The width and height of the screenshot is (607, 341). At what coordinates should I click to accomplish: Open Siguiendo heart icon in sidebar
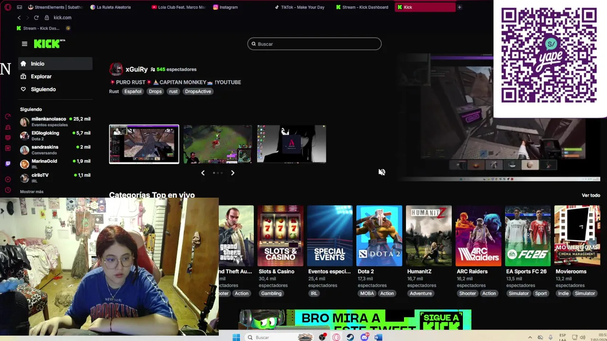coord(23,89)
